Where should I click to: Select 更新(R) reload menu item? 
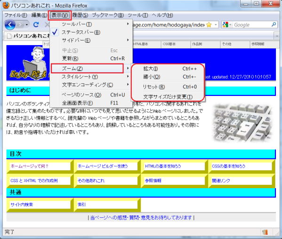point(91,58)
